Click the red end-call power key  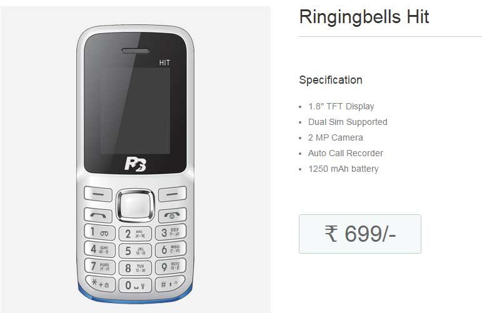(x=172, y=216)
